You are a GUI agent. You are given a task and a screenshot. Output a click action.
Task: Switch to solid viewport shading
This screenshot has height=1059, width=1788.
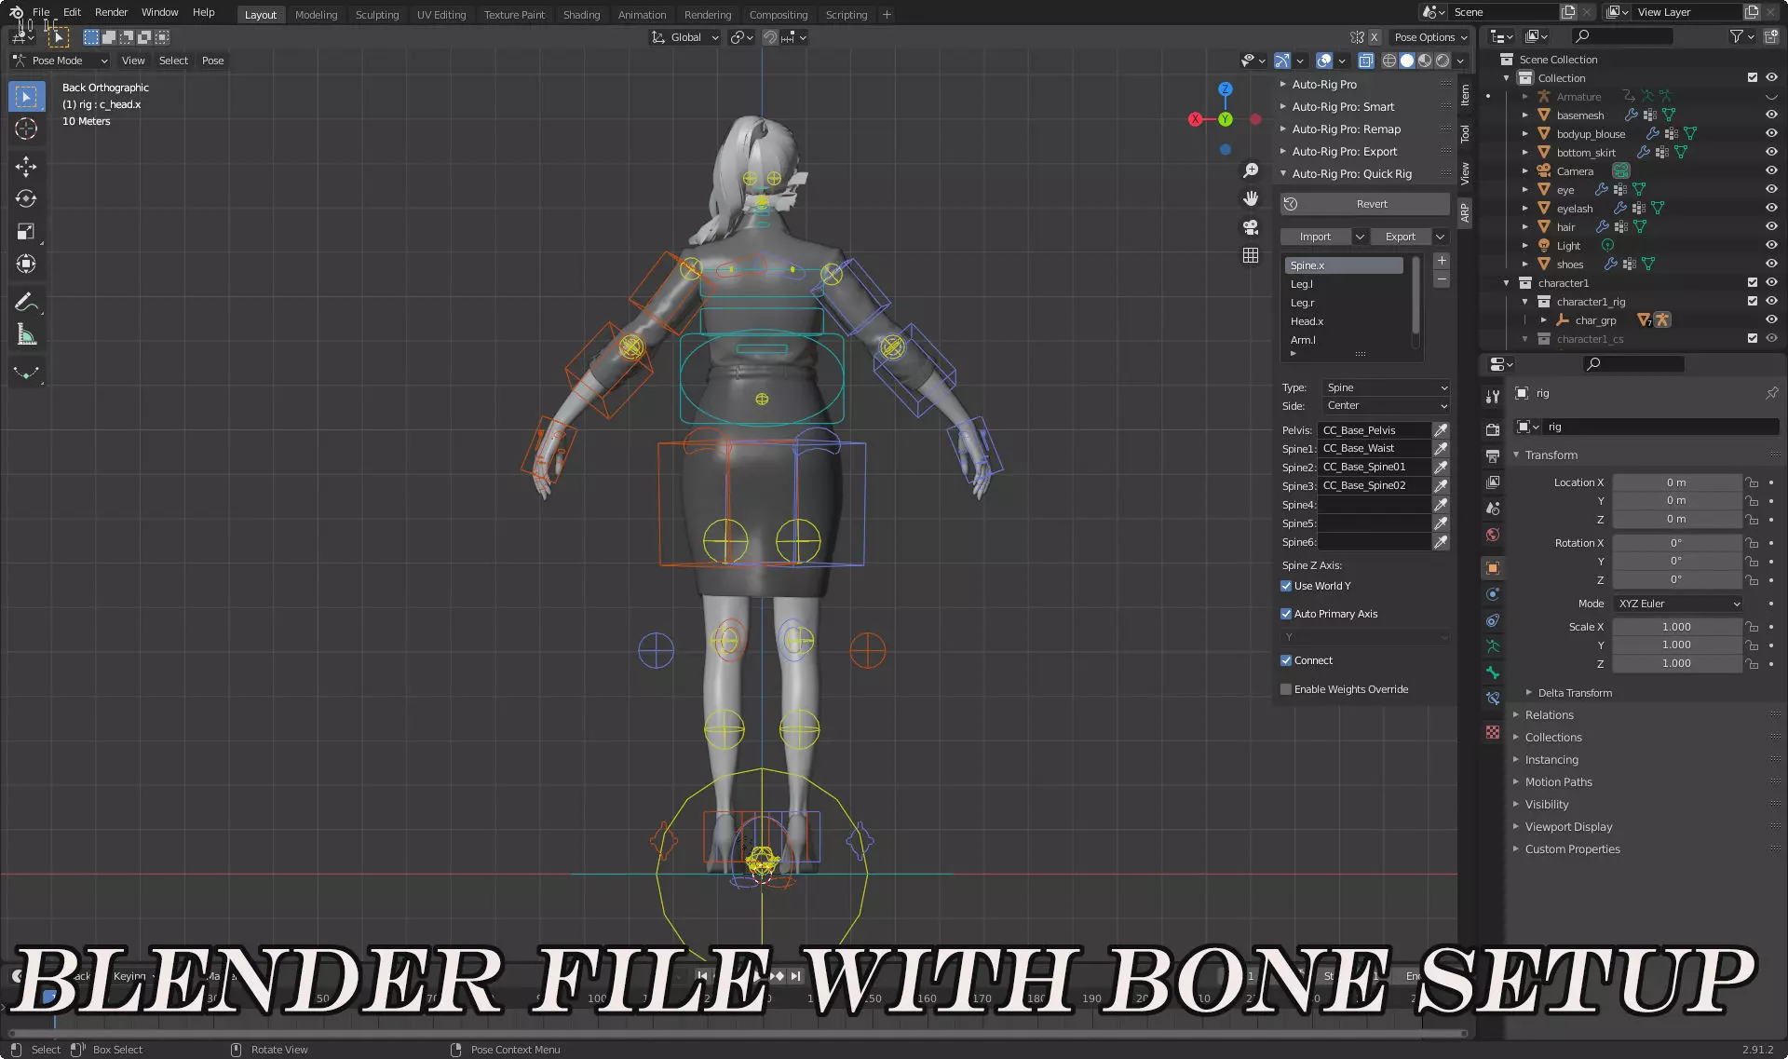coord(1407,61)
